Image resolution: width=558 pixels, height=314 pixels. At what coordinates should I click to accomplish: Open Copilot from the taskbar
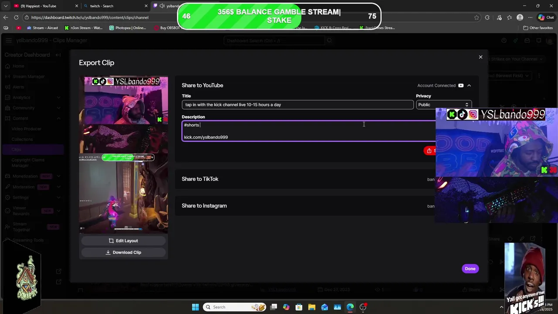[x=286, y=307]
